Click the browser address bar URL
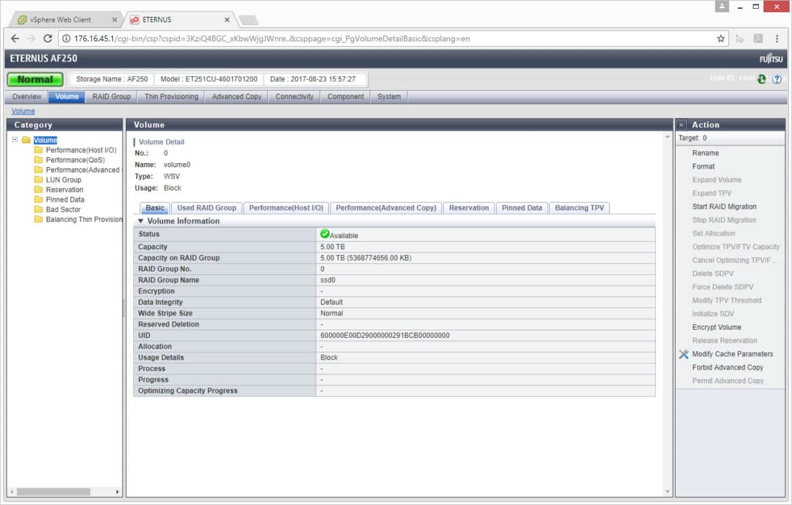The height and width of the screenshot is (505, 792). point(271,39)
